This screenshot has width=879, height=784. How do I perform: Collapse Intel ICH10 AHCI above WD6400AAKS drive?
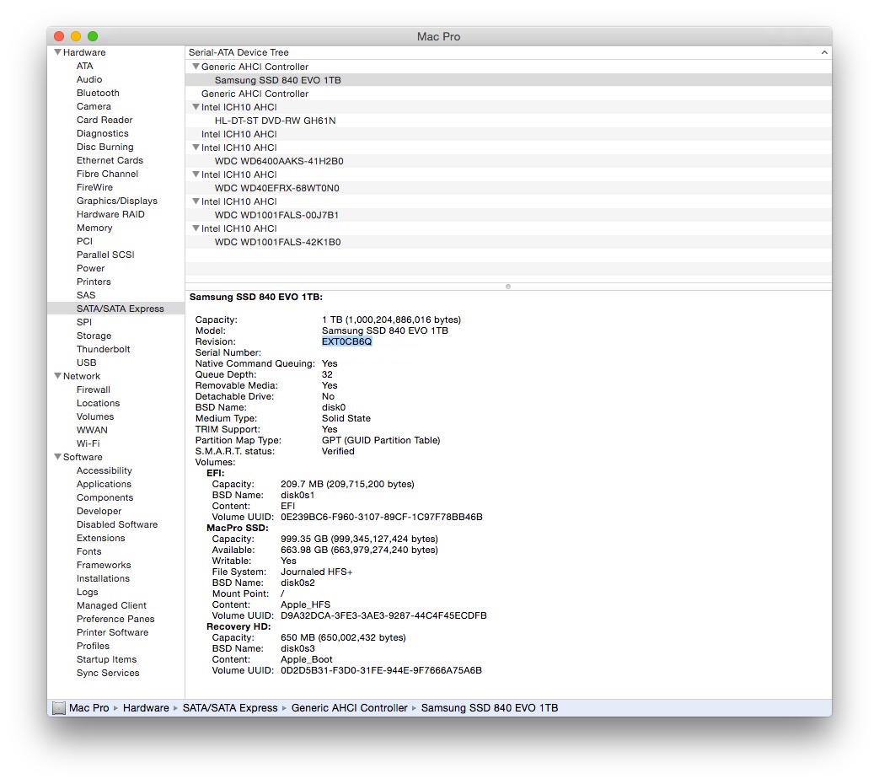click(196, 147)
